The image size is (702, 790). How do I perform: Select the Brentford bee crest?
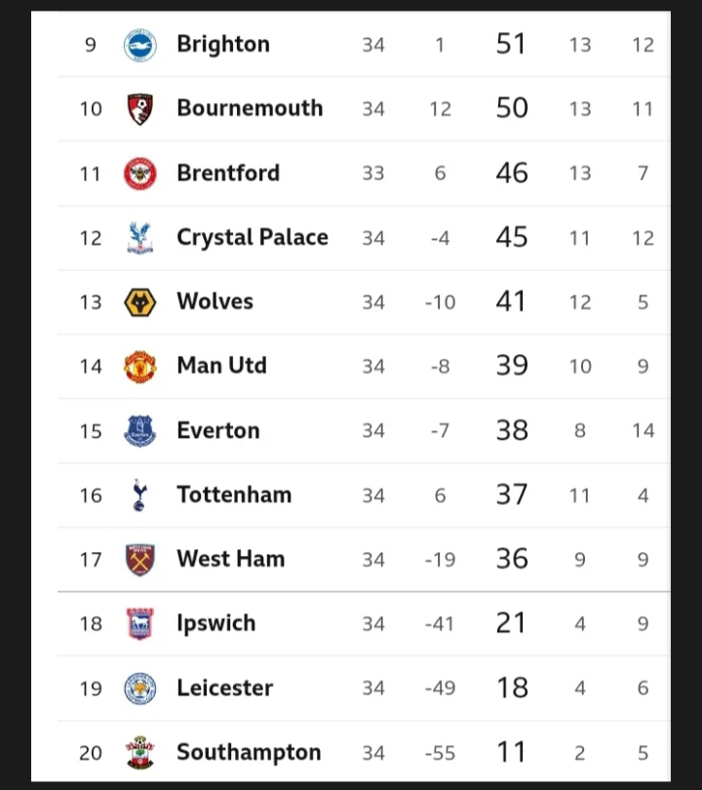(140, 174)
